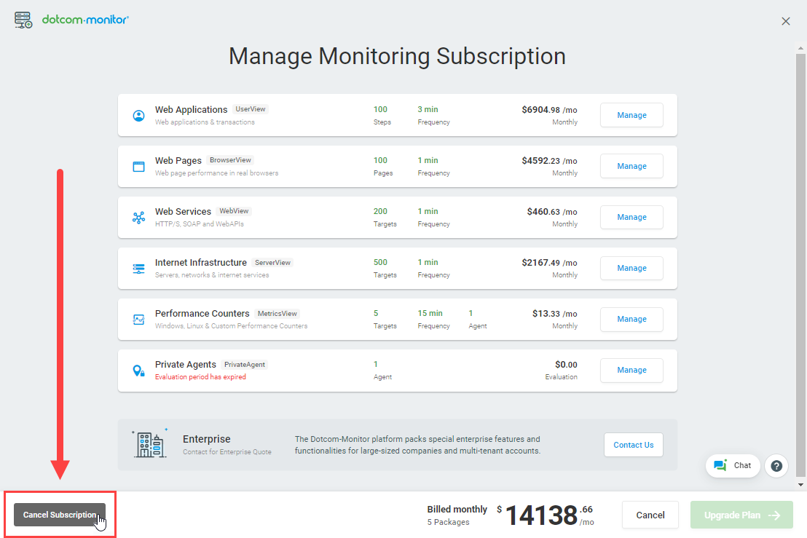The image size is (807, 538).
Task: Click the Manage Monitoring Subscription title
Action: [397, 56]
